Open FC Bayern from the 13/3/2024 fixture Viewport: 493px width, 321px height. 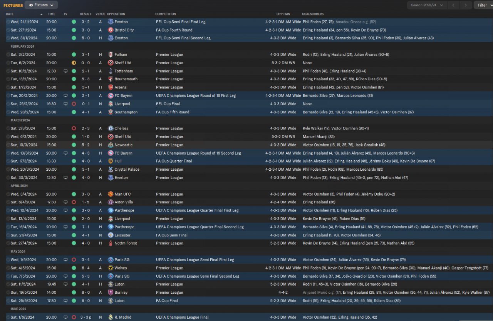pyautogui.click(x=123, y=153)
